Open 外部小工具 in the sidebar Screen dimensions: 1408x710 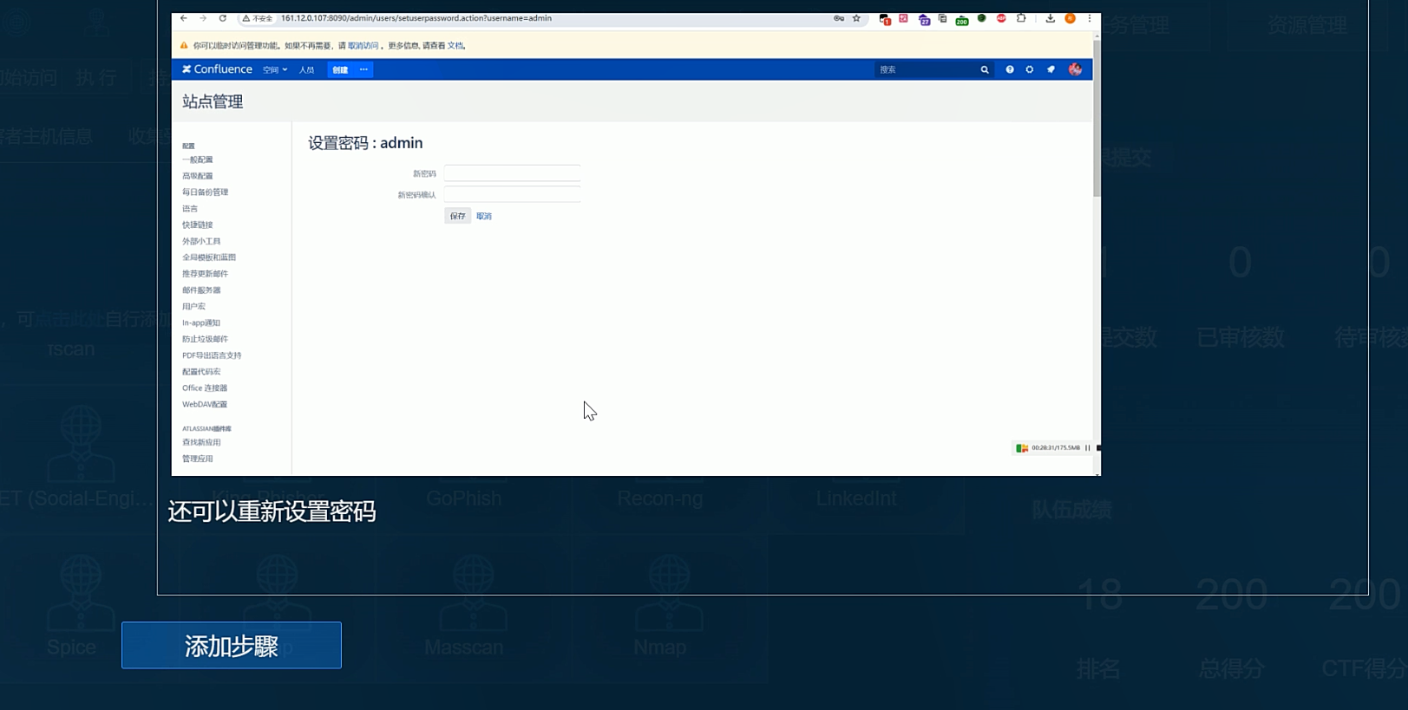[x=201, y=242]
